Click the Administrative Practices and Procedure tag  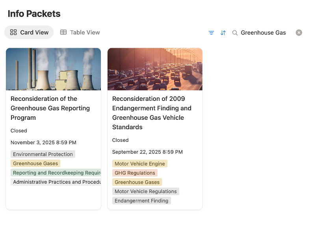click(56, 182)
